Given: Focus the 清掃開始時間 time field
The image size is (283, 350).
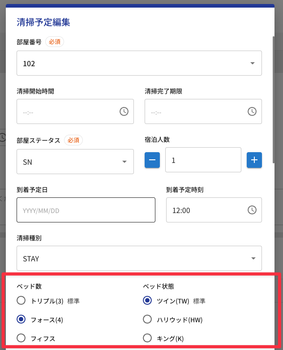Looking at the screenshot, I should [75, 111].
